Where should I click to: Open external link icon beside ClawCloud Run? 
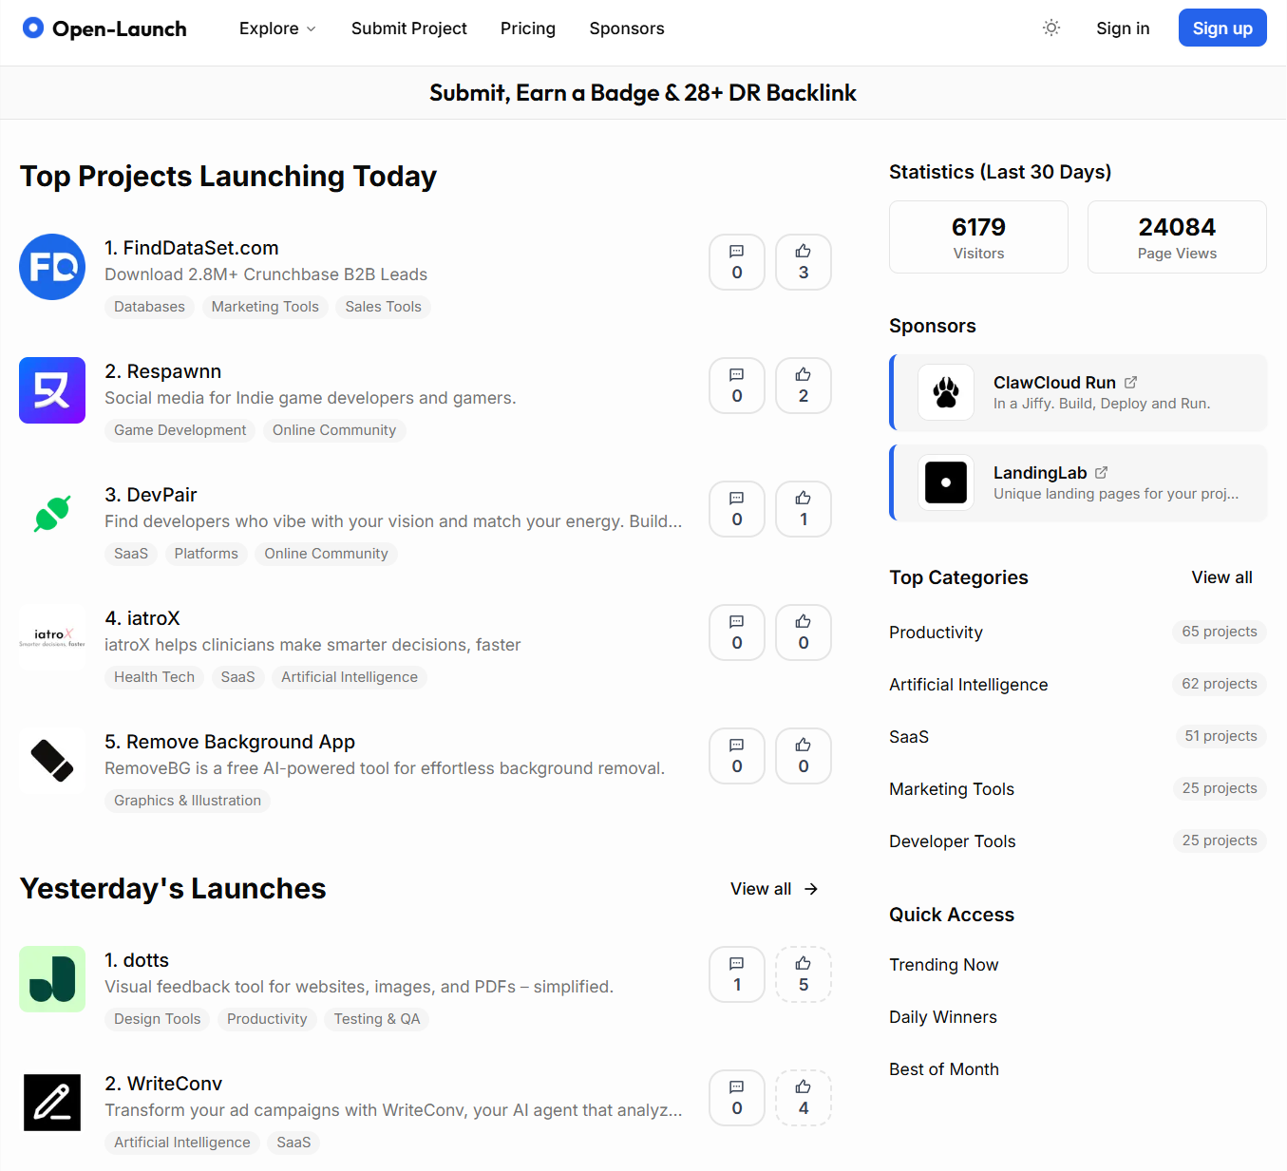[1130, 383]
